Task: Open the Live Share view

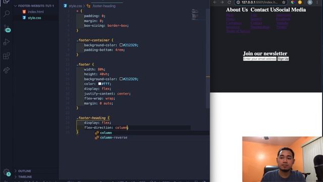Action: [x=7, y=70]
